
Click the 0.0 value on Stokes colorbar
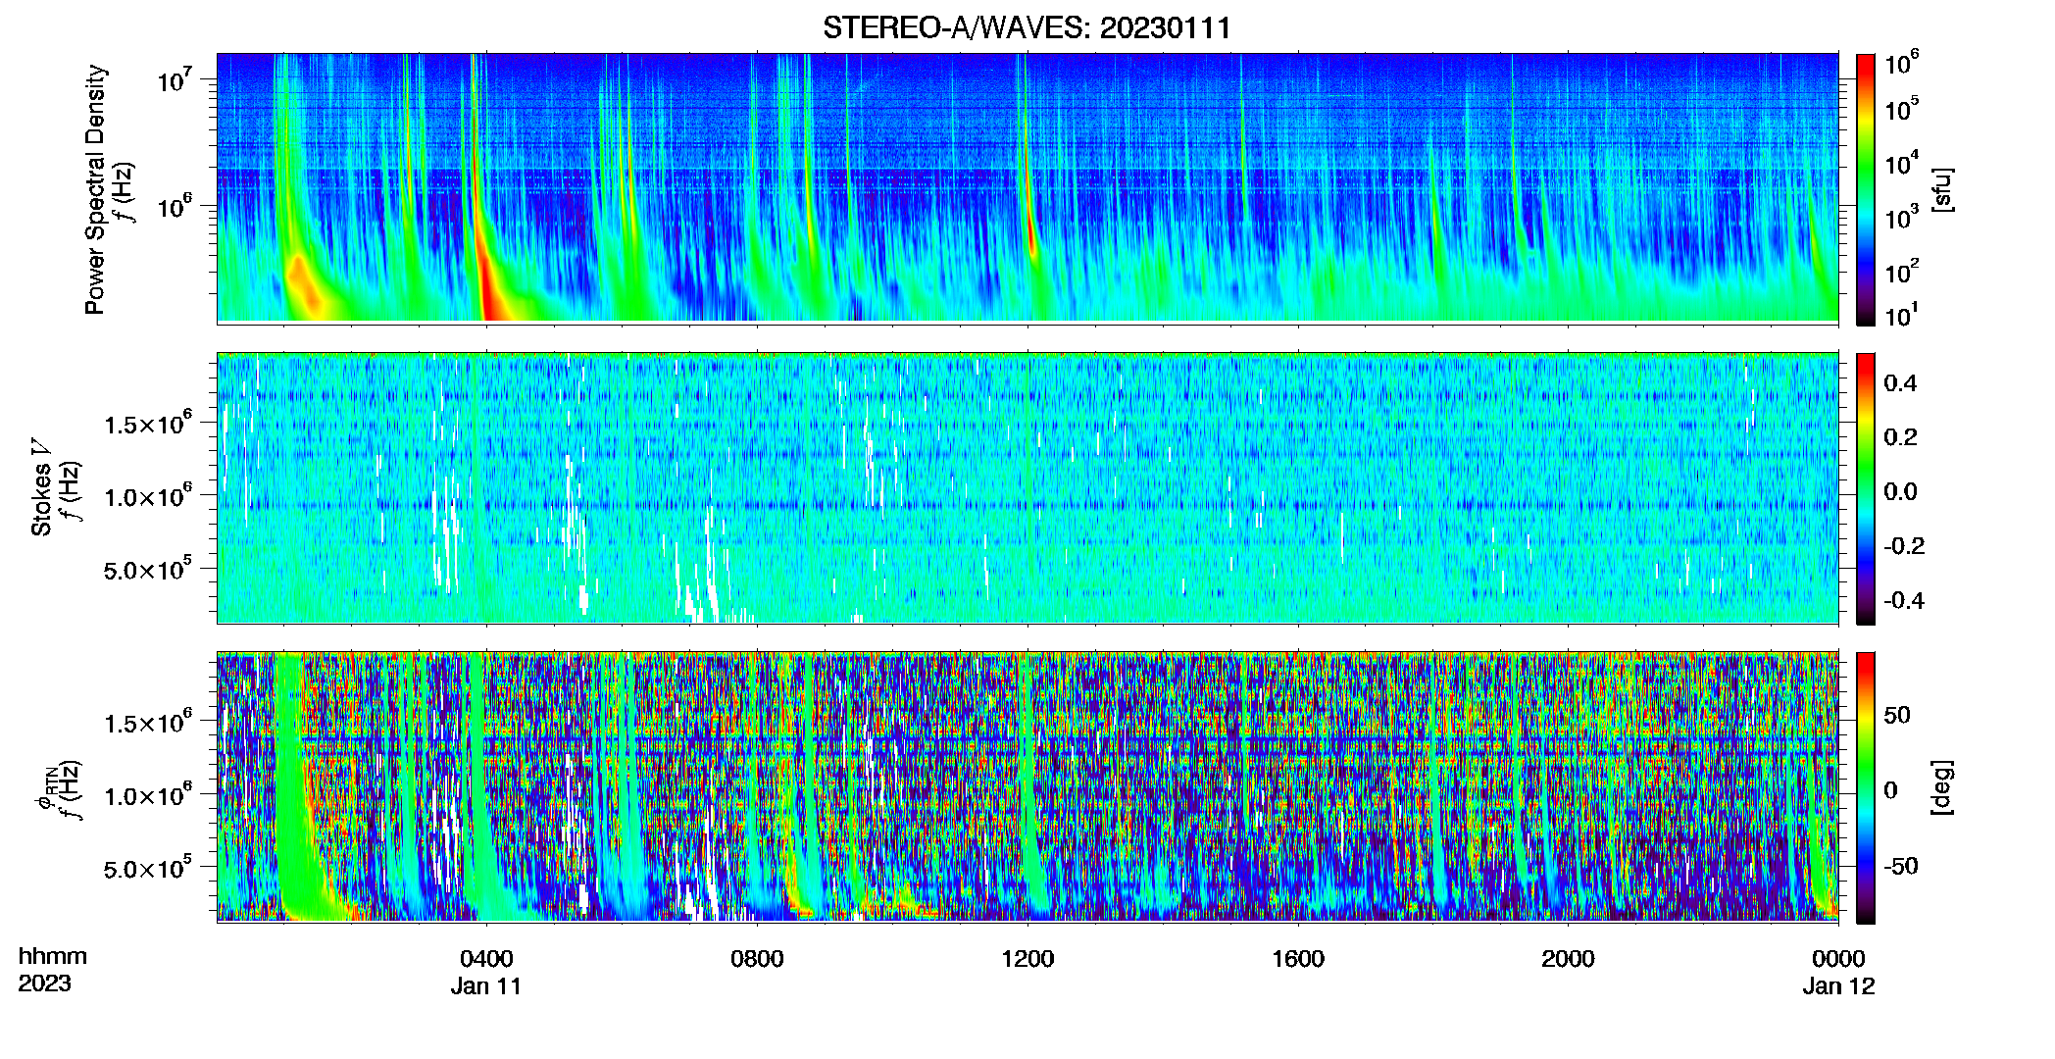click(x=1900, y=491)
